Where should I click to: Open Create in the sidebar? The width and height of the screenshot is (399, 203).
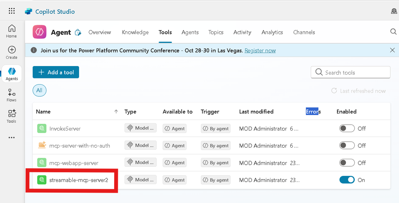point(12,53)
